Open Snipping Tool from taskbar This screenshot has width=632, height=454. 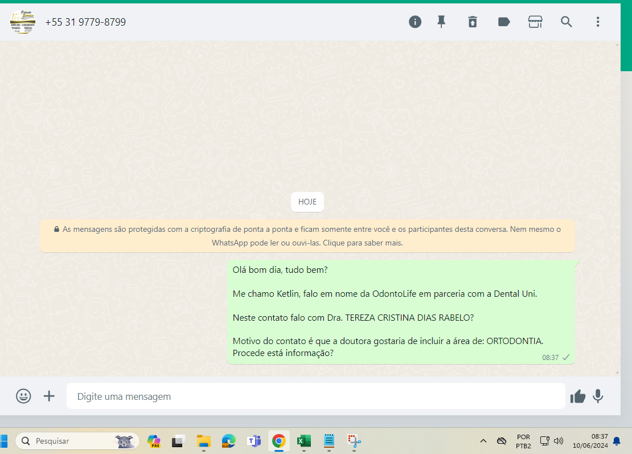pos(354,441)
